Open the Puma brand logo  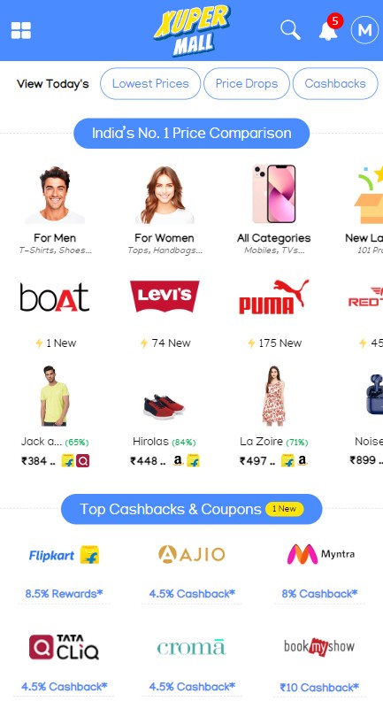click(x=274, y=297)
